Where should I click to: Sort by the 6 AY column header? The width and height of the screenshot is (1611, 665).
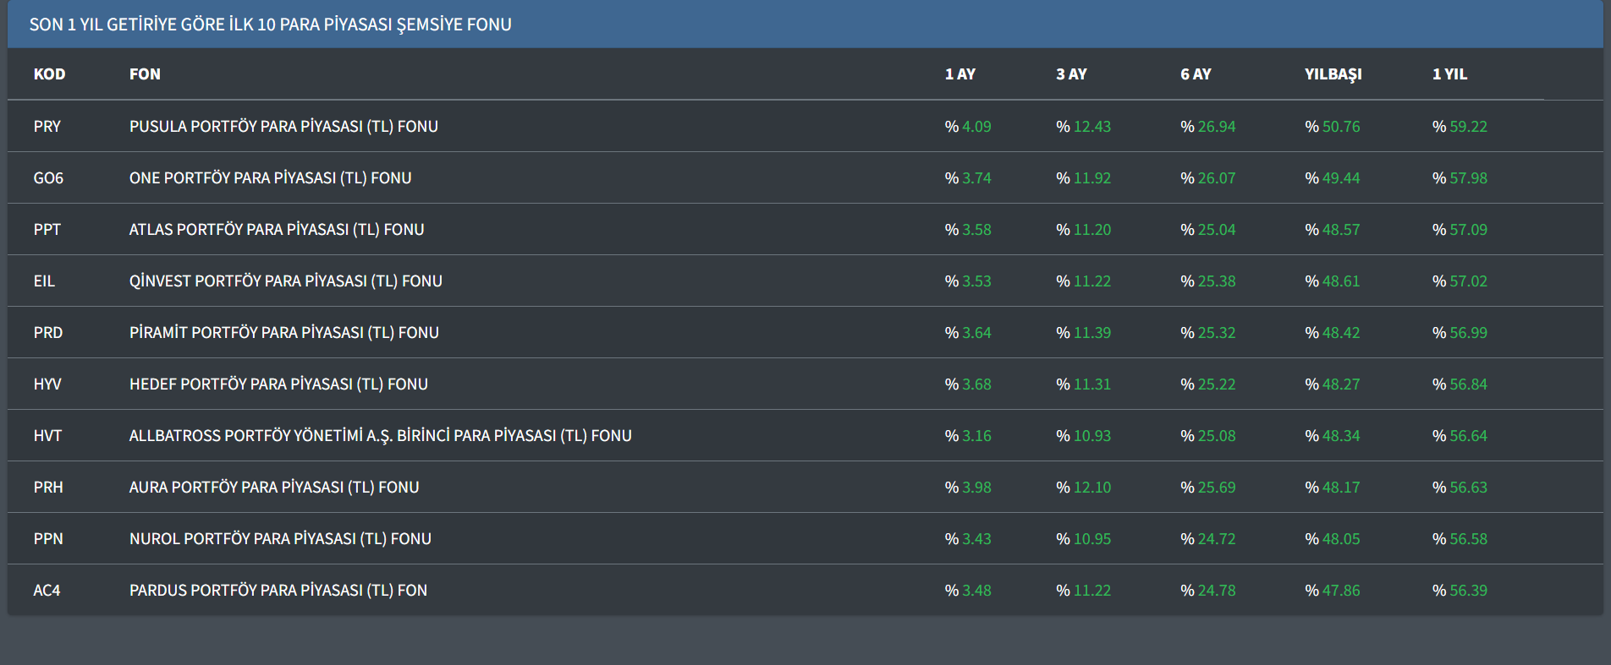[1196, 74]
